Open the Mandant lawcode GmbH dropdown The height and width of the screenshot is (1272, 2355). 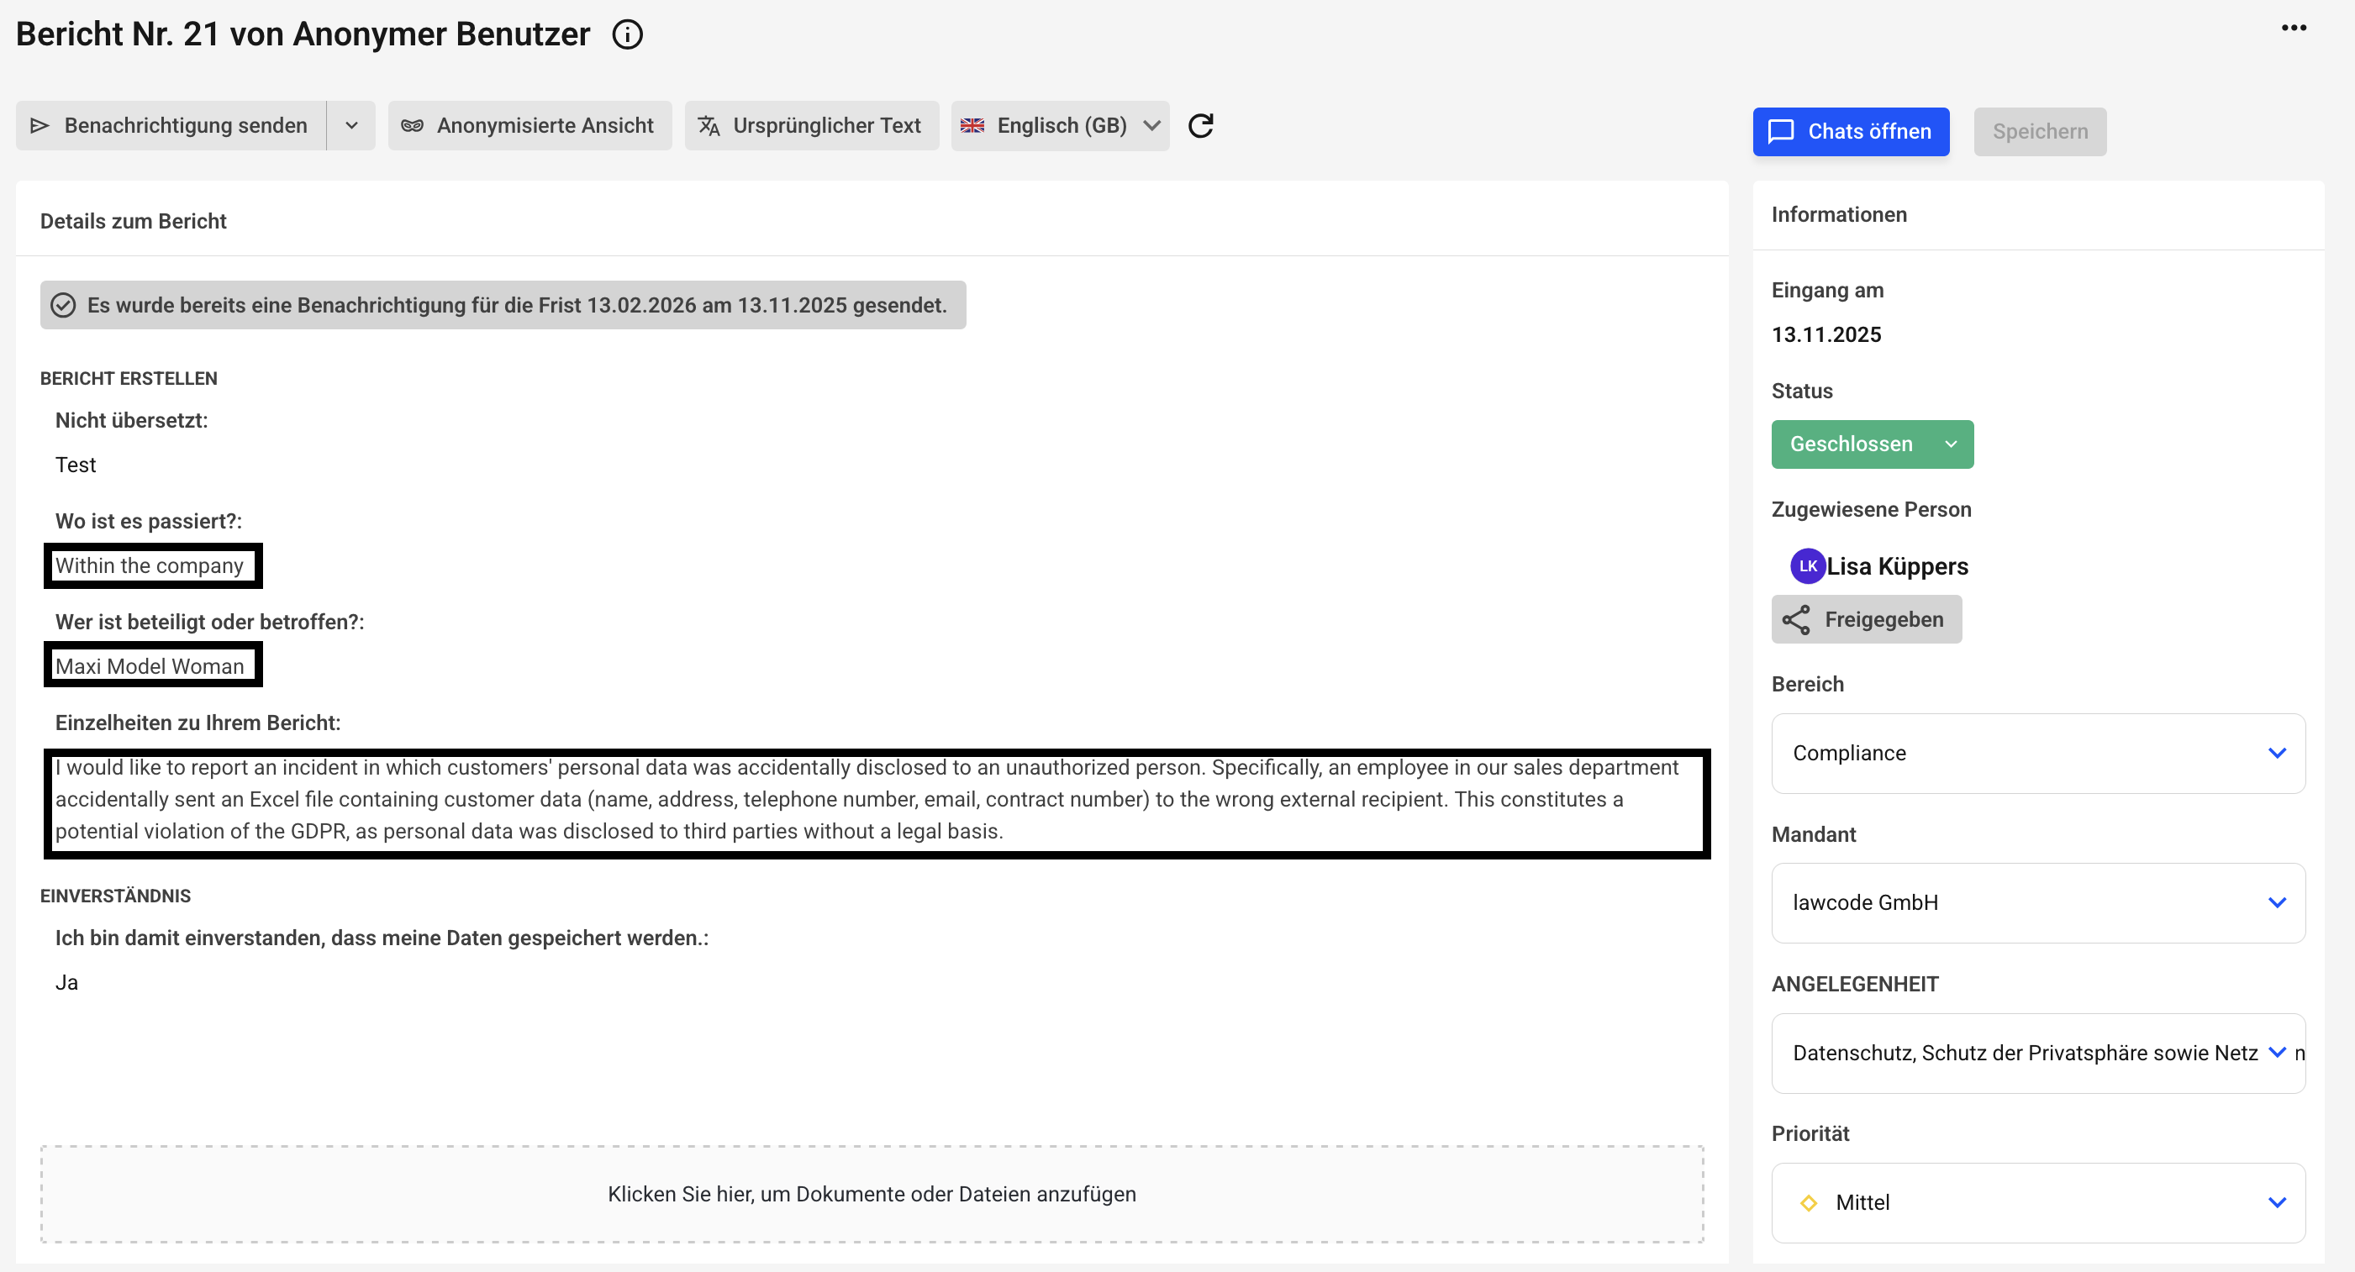[x=2036, y=903]
